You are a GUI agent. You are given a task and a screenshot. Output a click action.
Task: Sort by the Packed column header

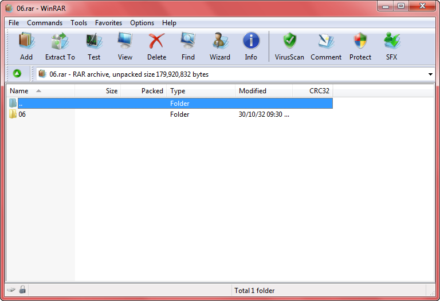point(144,91)
